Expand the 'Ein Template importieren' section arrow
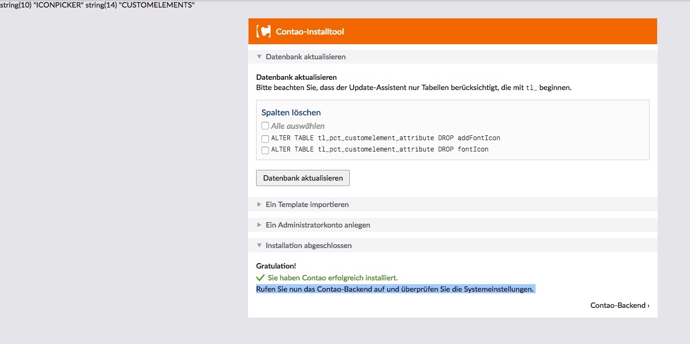This screenshot has height=344, width=690. pyautogui.click(x=259, y=205)
